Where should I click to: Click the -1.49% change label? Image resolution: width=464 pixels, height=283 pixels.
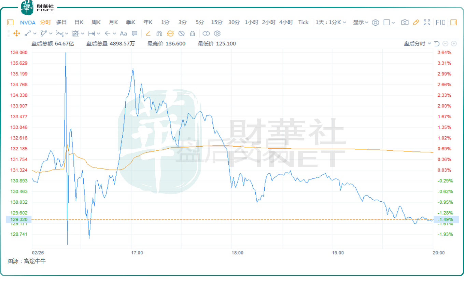[446, 219]
